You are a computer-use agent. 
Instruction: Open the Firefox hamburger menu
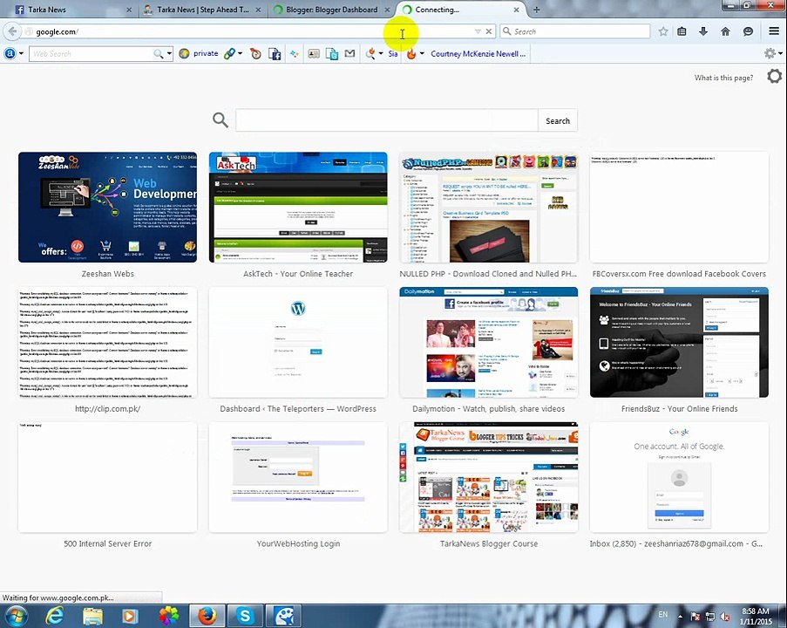coord(774,31)
